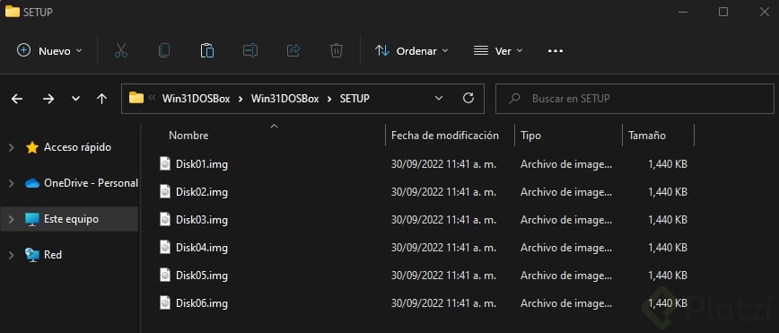The width and height of the screenshot is (779, 333).
Task: Open the Nuevo new item menu
Action: coord(49,50)
